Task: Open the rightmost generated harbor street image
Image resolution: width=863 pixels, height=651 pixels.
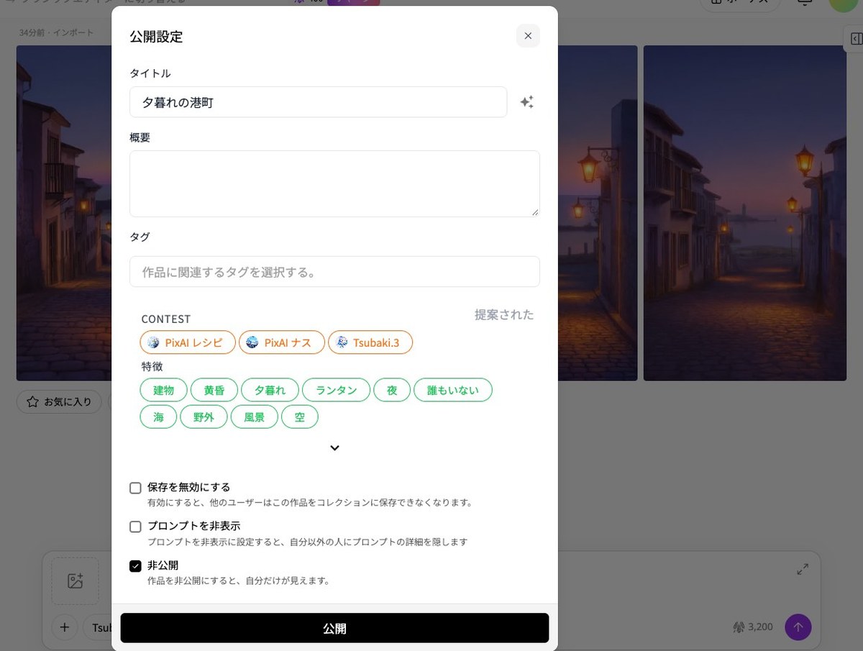Action: point(745,213)
